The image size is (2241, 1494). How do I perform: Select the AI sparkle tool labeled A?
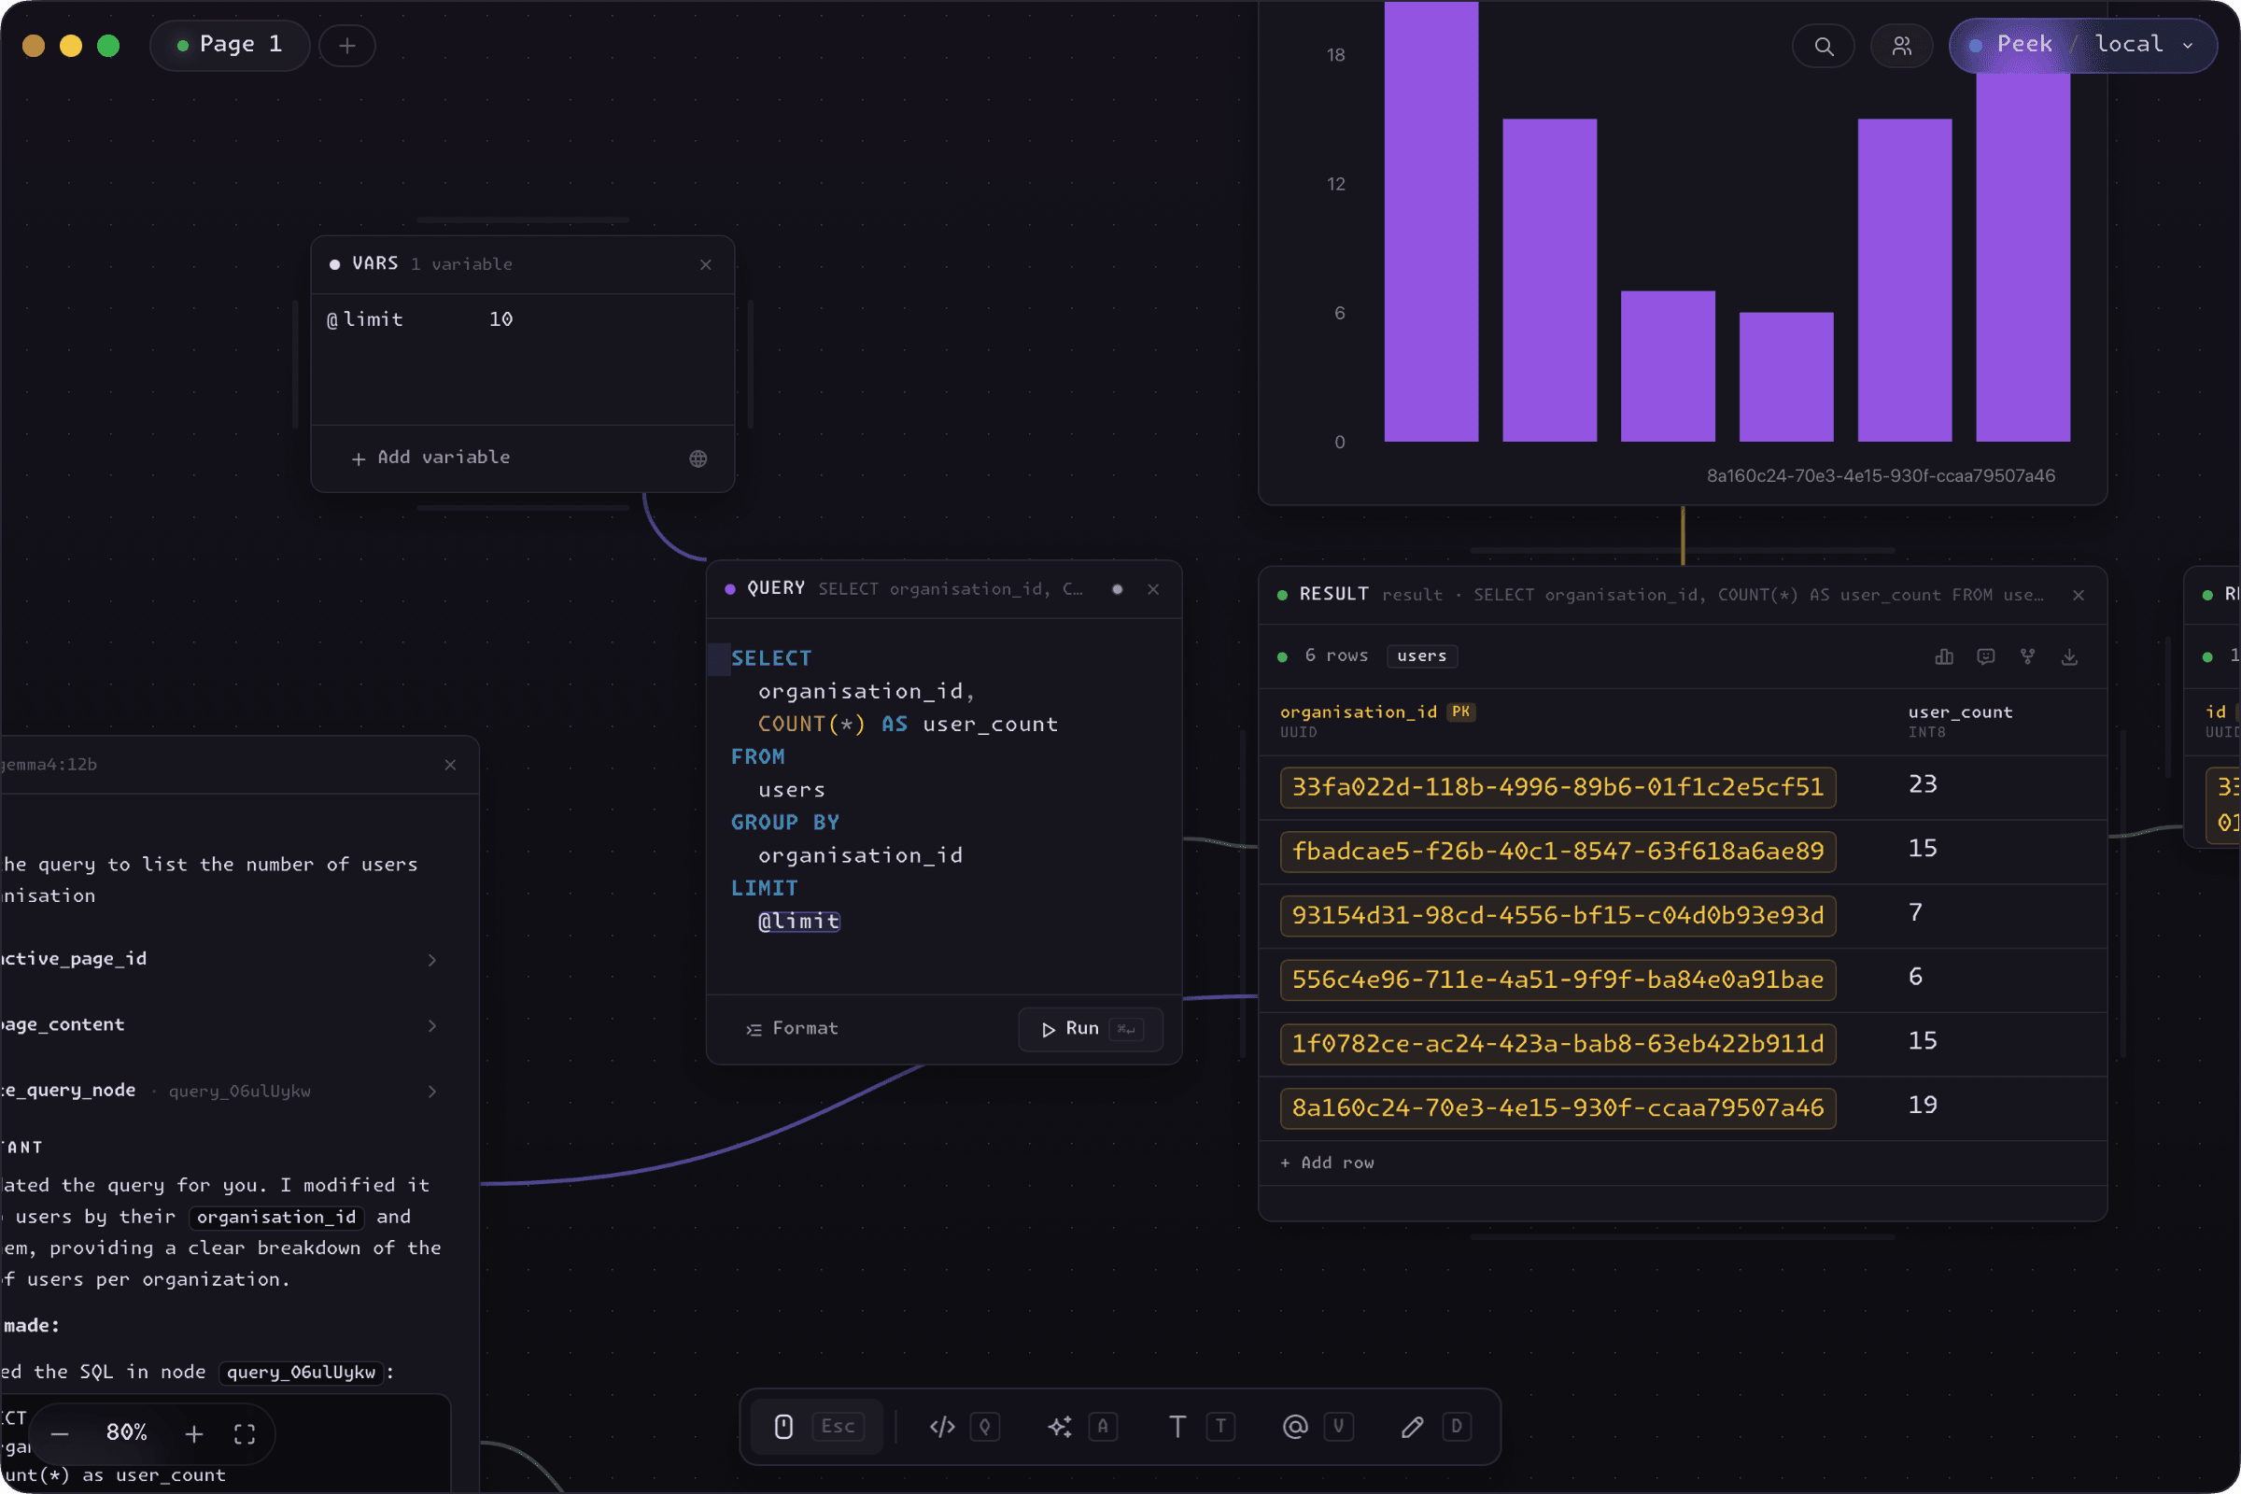[x=1081, y=1427]
